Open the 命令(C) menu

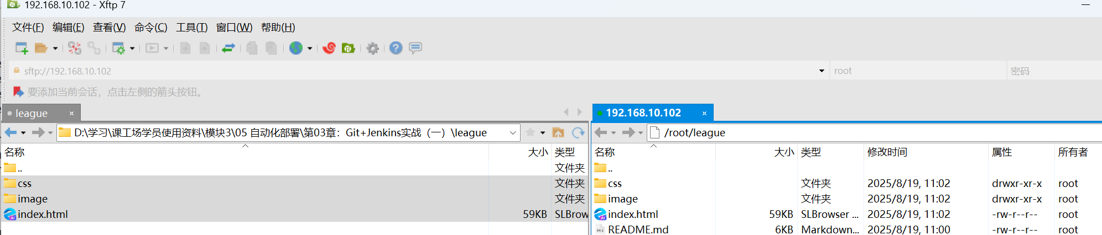click(151, 27)
